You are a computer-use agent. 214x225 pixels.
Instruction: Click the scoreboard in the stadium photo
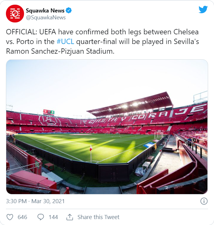point(49,112)
